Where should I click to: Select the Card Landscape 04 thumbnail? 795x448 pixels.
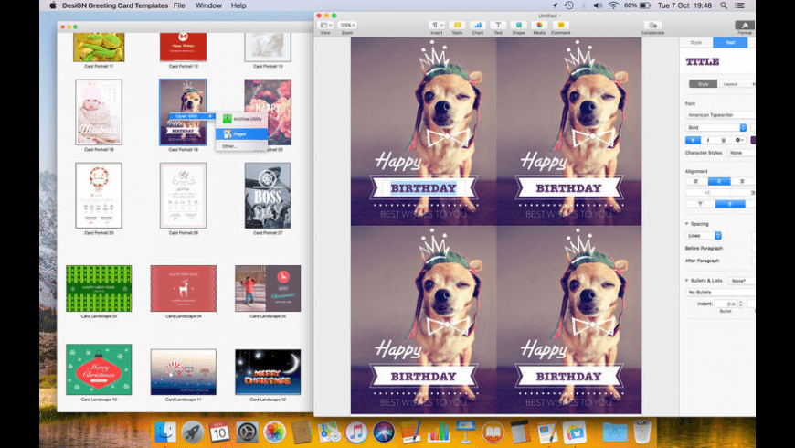point(183,289)
